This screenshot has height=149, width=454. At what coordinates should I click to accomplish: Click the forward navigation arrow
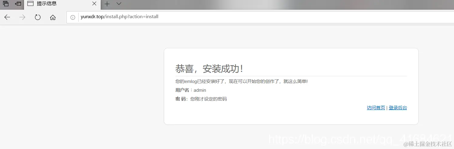coord(22,17)
